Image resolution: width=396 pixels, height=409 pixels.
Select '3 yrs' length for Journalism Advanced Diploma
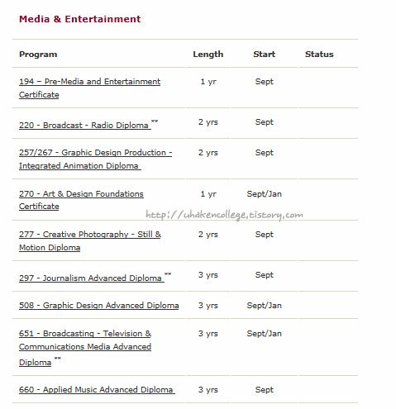208,275
